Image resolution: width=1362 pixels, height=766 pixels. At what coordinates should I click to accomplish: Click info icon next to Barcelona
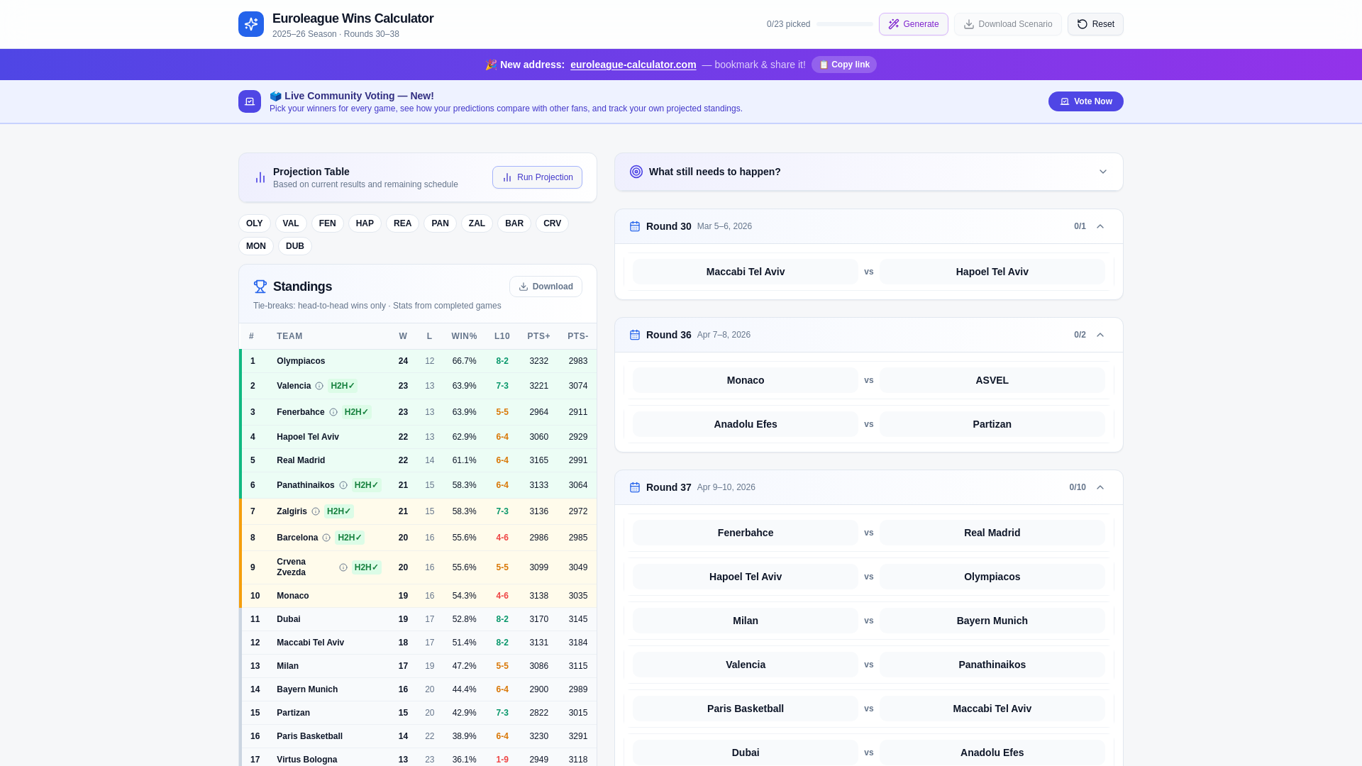click(x=326, y=538)
